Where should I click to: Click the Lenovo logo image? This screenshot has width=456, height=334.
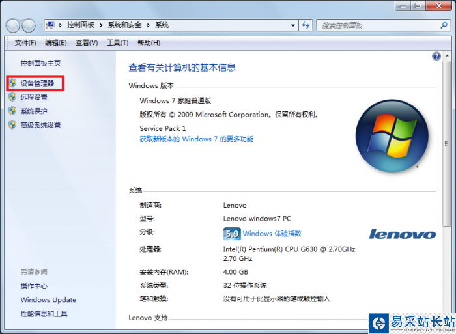(x=402, y=234)
